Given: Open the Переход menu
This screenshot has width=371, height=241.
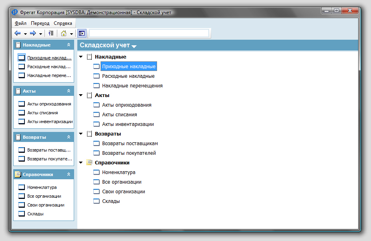Looking at the screenshot, I should (40, 23).
